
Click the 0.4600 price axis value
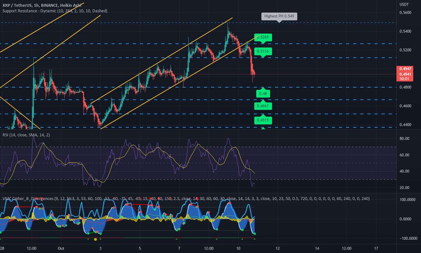(405, 106)
